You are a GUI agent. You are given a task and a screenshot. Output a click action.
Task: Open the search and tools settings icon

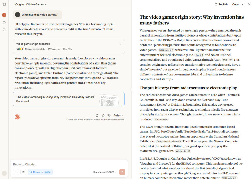coord(23,172)
